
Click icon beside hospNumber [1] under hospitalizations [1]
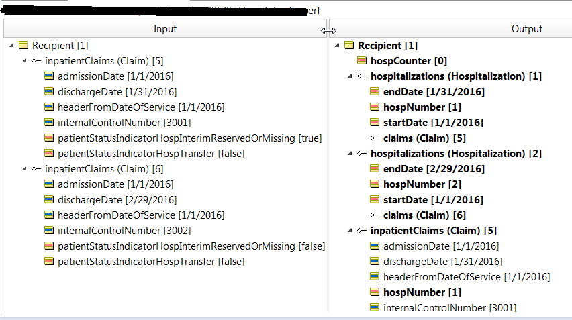(x=375, y=107)
